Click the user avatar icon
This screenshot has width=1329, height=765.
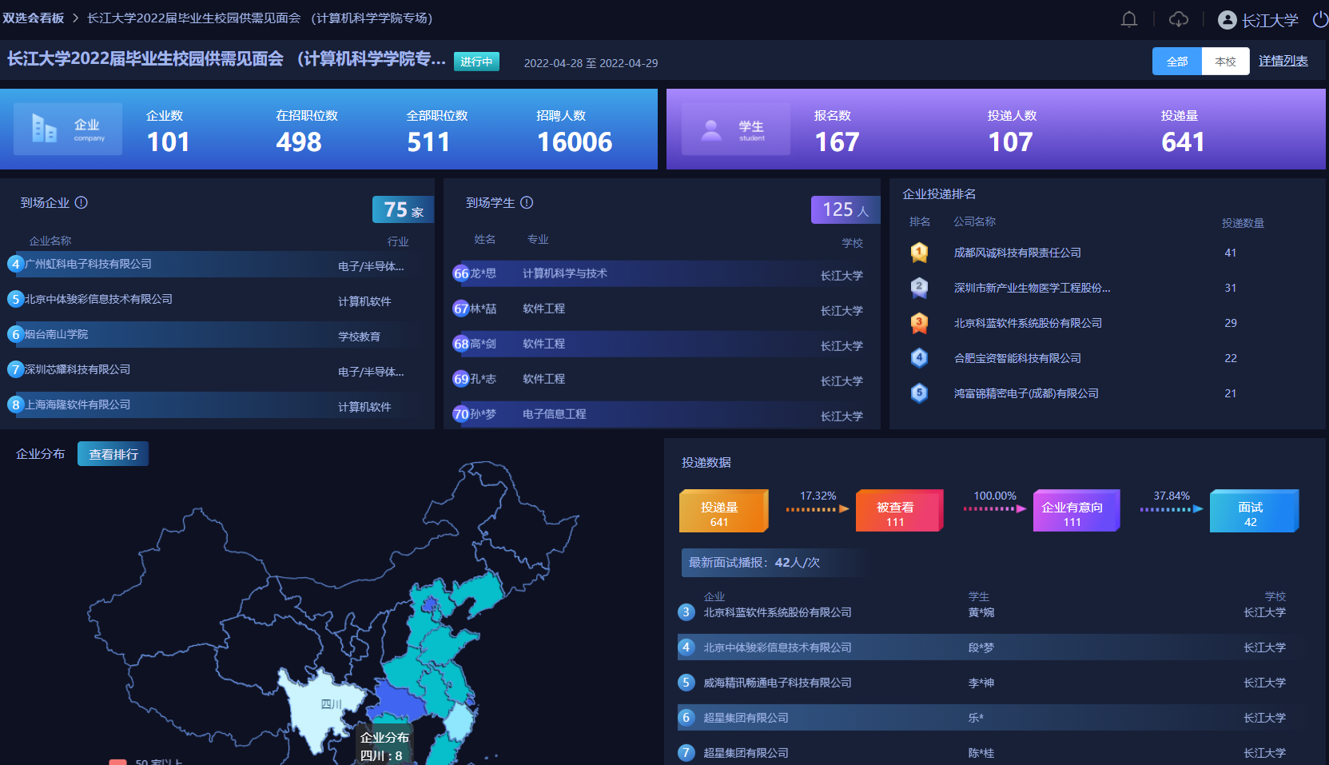point(1227,20)
